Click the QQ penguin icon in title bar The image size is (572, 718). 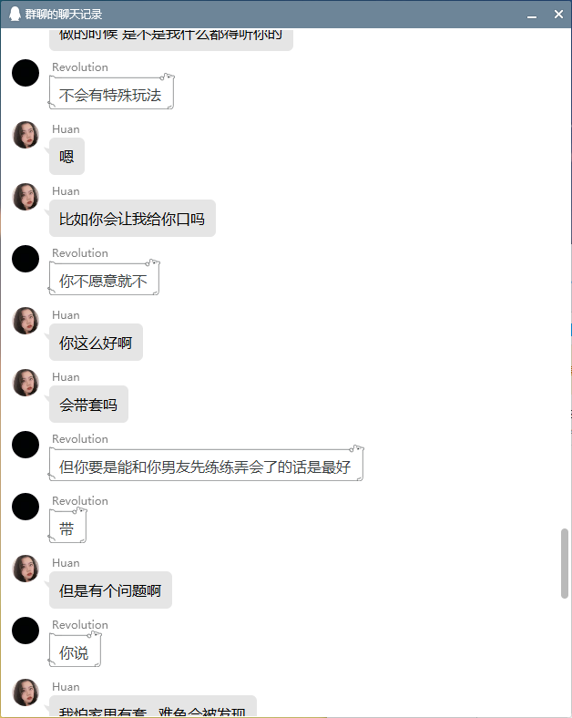tap(15, 14)
